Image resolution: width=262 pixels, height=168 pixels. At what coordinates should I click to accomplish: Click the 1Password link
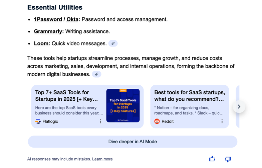tap(48, 19)
